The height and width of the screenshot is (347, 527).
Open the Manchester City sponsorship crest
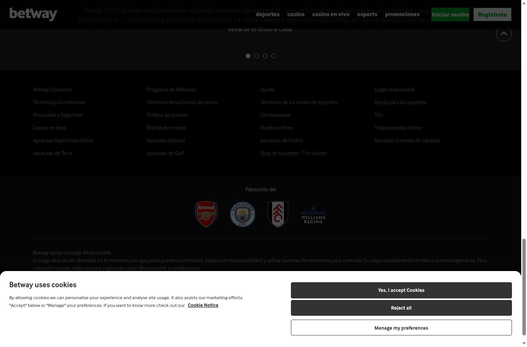[x=243, y=214]
